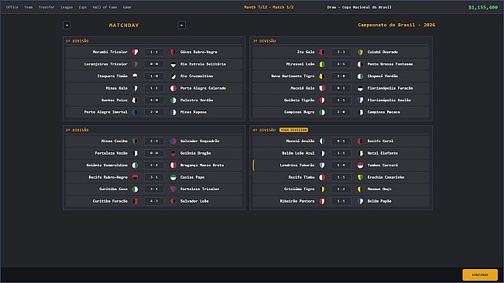504x283 pixels.
Task: Click the Salvador Esquadrão club crest
Action: 173,141
